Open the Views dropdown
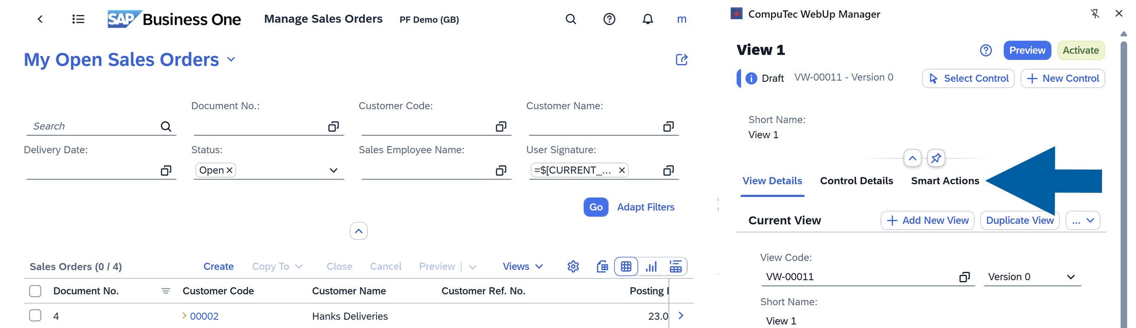Screen dimensions: 1136x328 [x=523, y=266]
